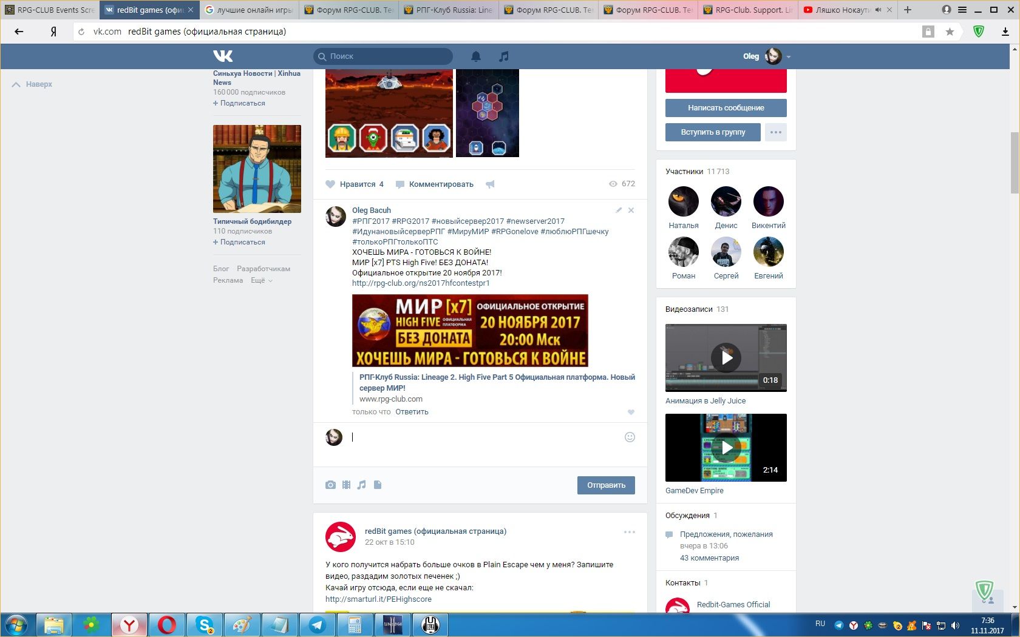The height and width of the screenshot is (637, 1020).
Task: Open member Викентий avatar
Action: (x=769, y=201)
